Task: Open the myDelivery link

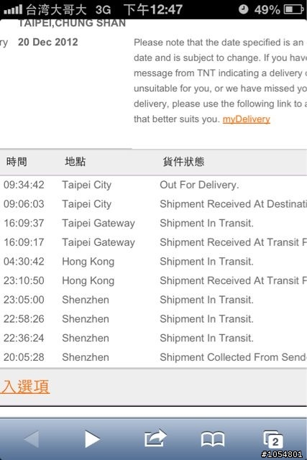Action: [x=246, y=119]
